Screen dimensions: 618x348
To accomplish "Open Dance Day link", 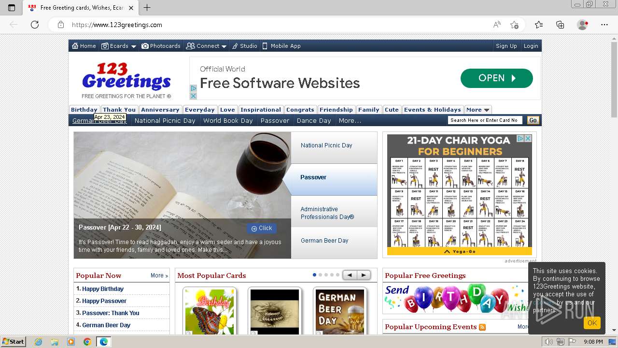I will (314, 121).
